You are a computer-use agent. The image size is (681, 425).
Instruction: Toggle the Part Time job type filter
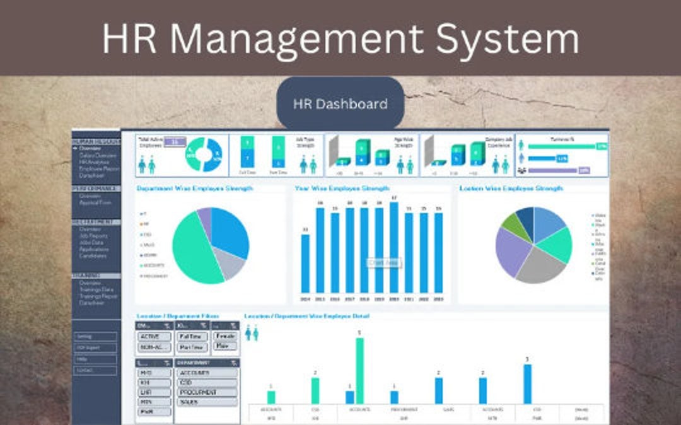[192, 346]
